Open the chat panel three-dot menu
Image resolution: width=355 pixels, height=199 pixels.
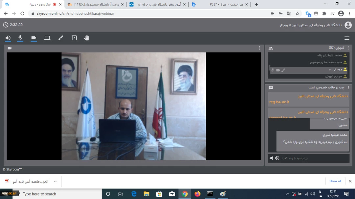348,88
